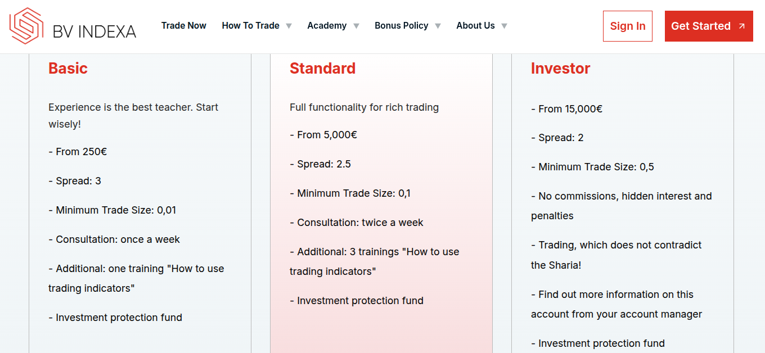Select the How To Trade menu label
Image resolution: width=765 pixels, height=353 pixels.
tap(250, 26)
